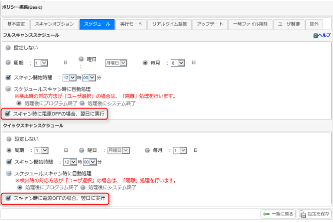The height and width of the screenshot is (222, 333).
Task: Toggle full scan 翌日に実行 checkbox
Action: click(x=7, y=114)
